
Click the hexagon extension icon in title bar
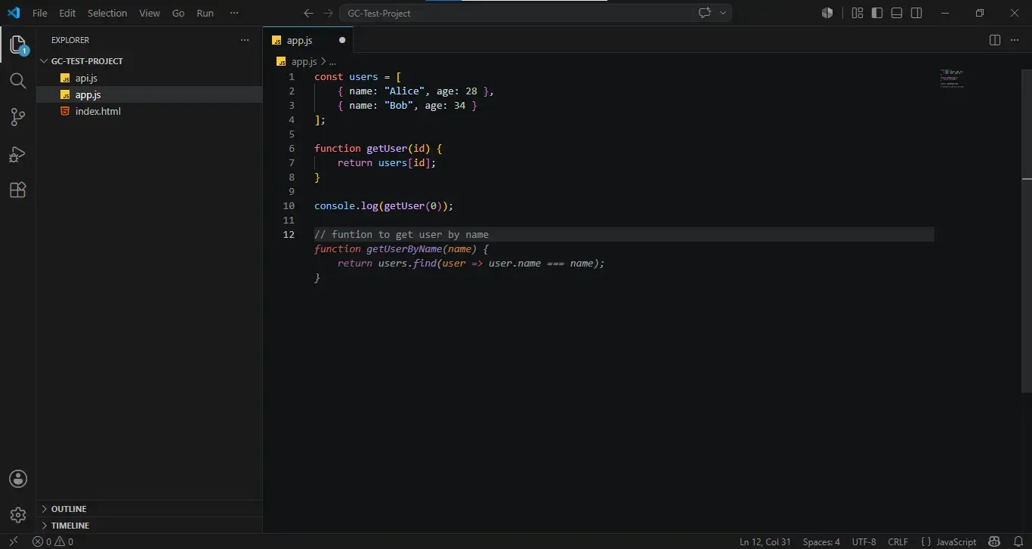827,13
